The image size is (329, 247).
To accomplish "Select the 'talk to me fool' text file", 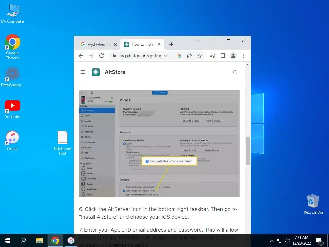I will pos(63,143).
